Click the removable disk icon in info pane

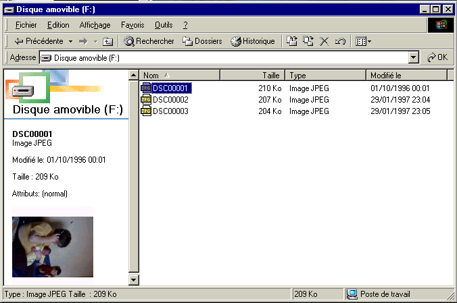(x=23, y=91)
